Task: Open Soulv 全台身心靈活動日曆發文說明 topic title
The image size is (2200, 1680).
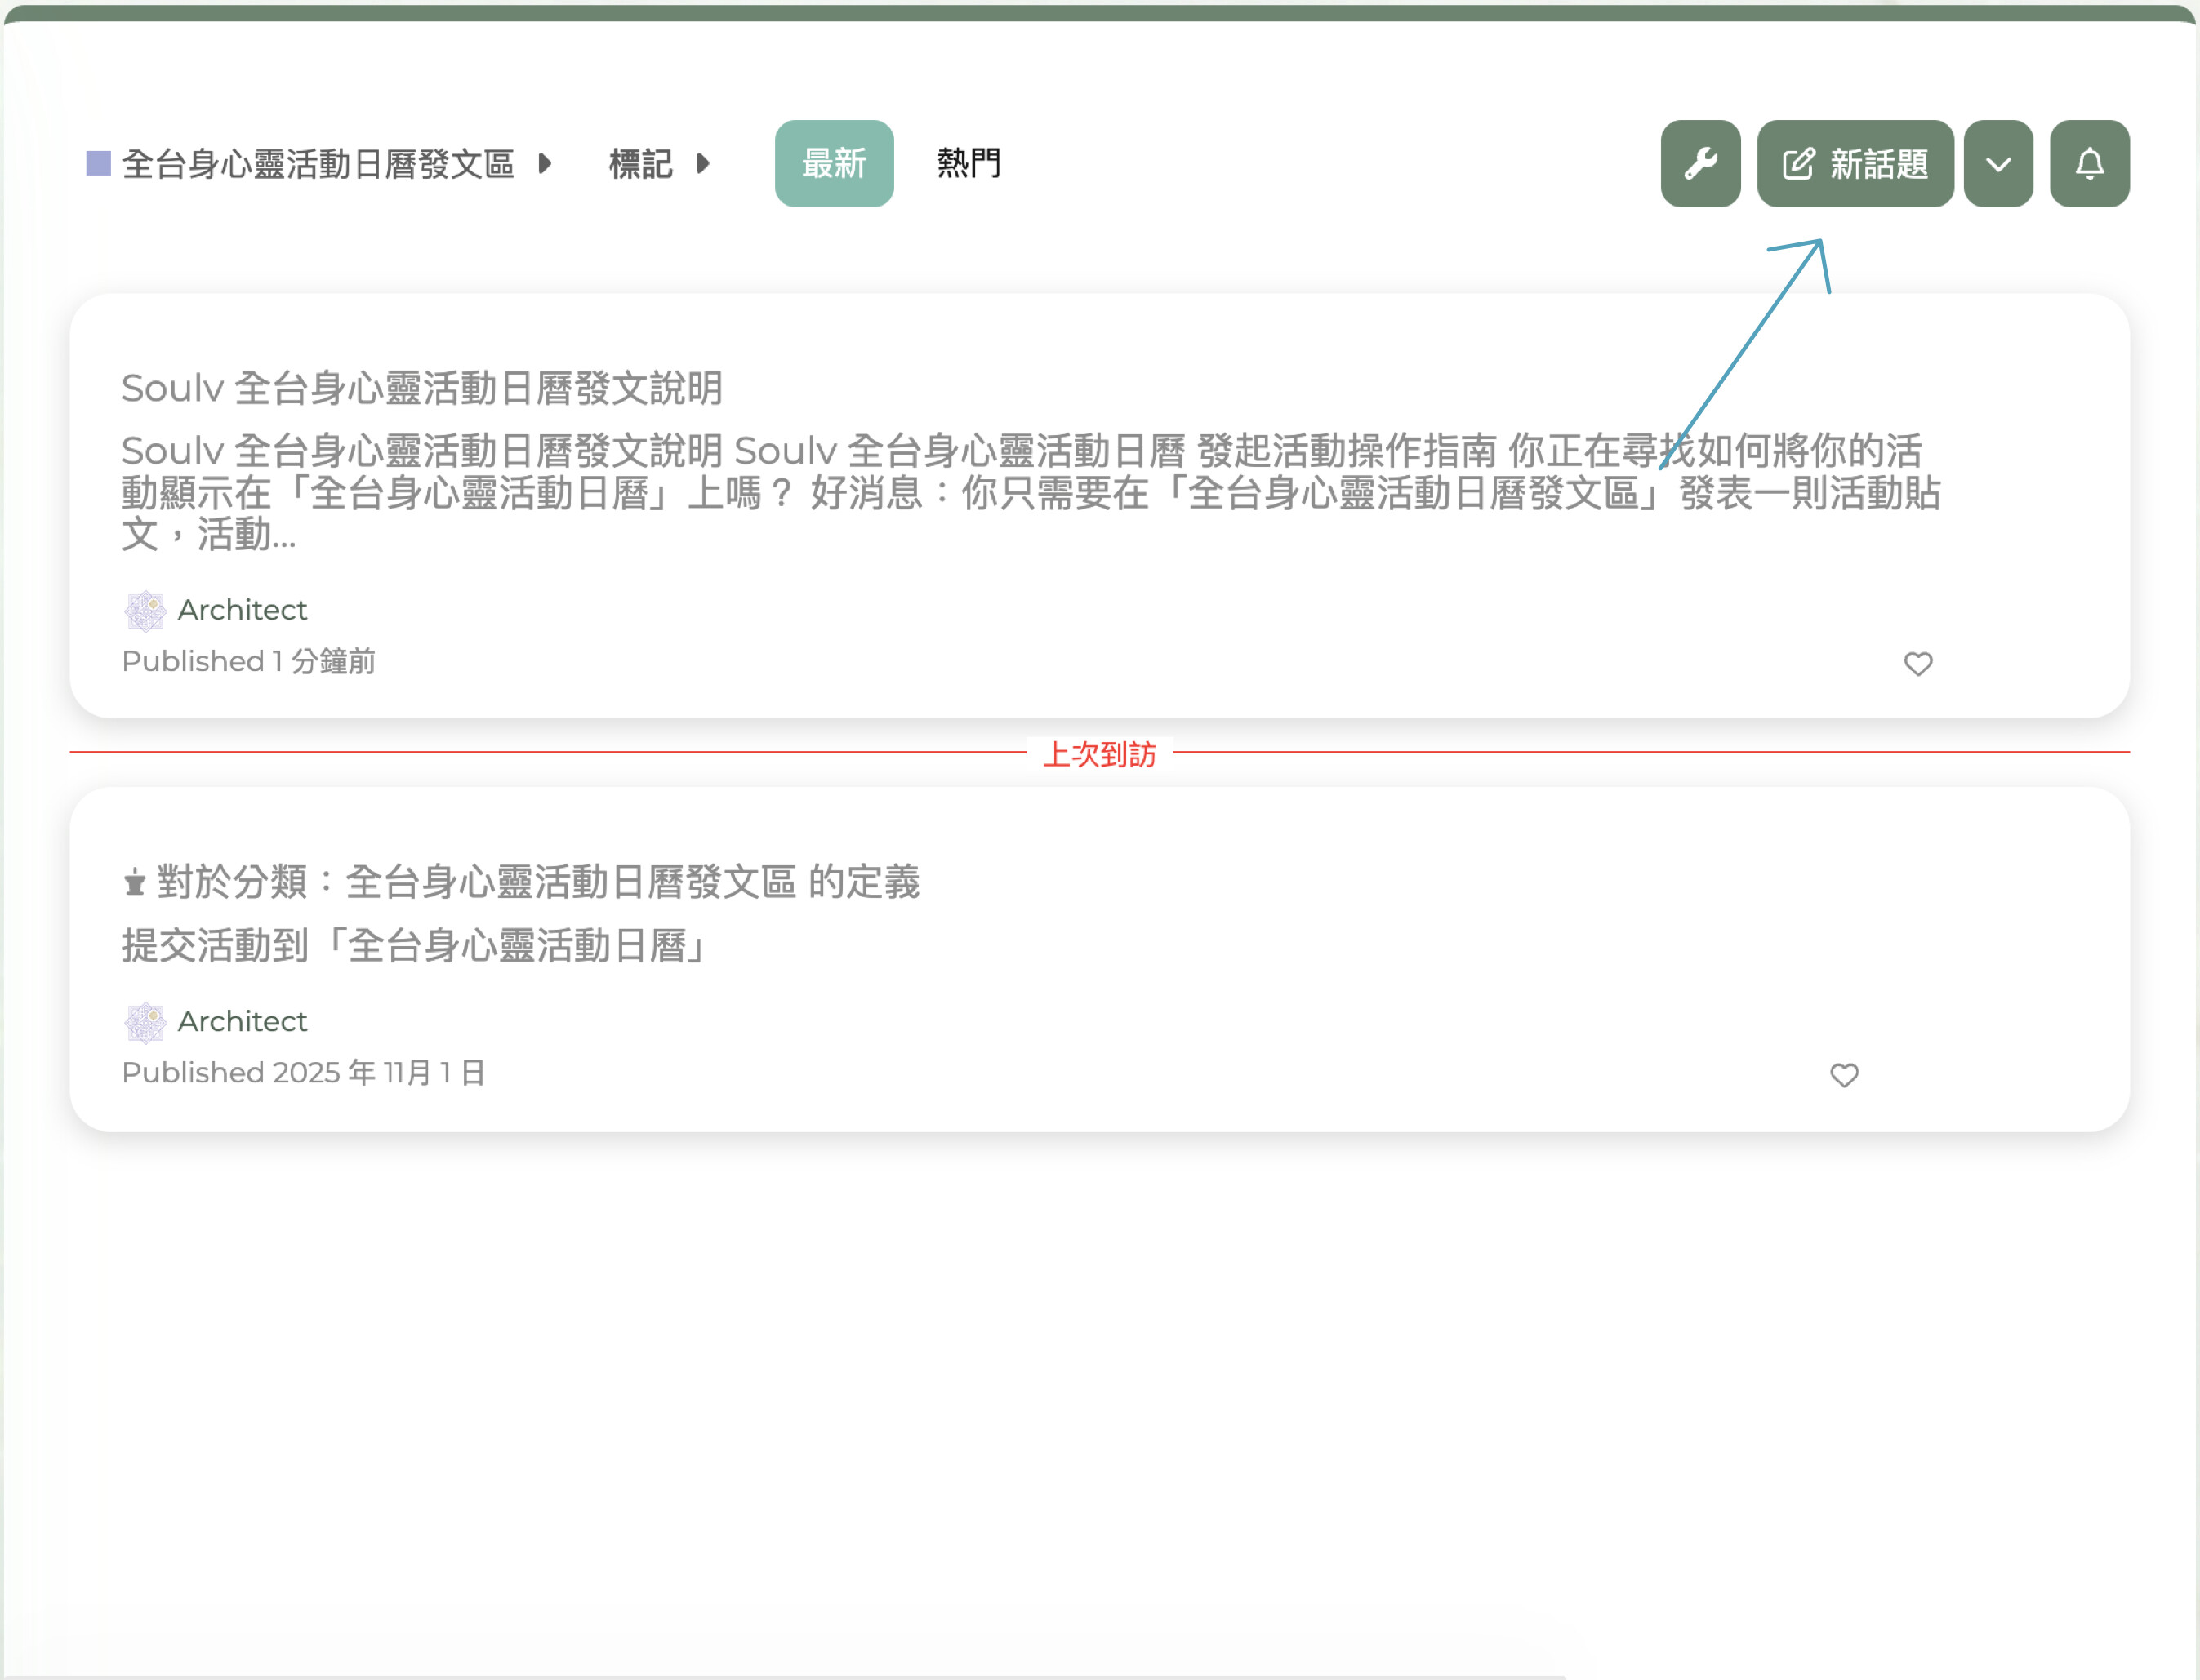Action: pos(421,388)
